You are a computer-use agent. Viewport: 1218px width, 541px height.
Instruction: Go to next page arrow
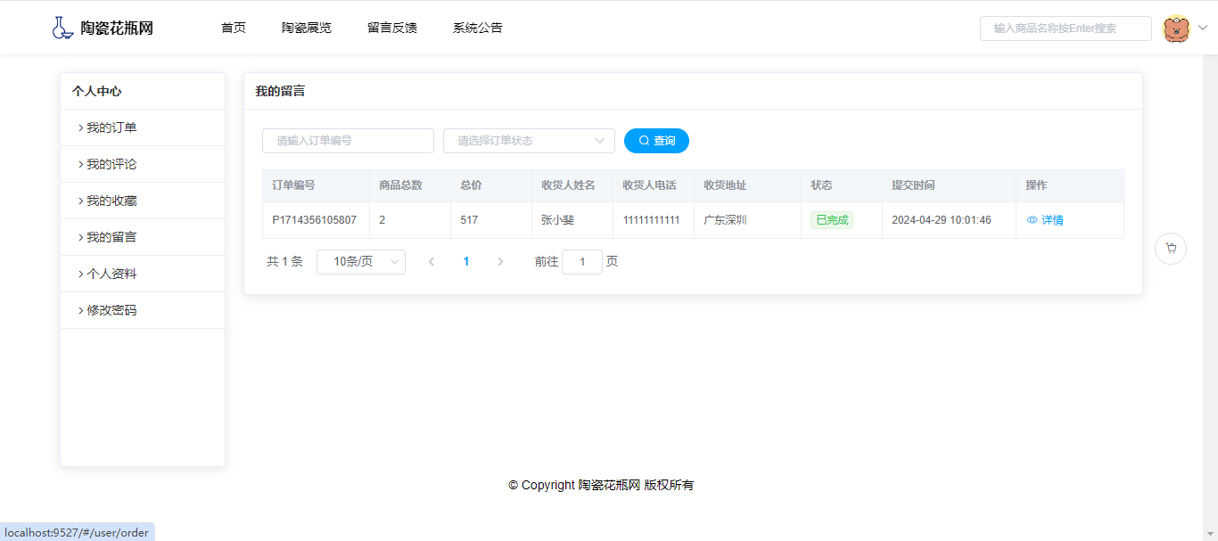[x=500, y=262]
